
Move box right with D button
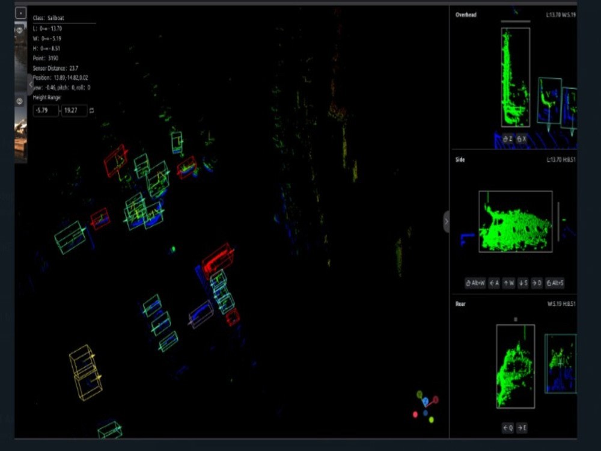[x=537, y=283]
